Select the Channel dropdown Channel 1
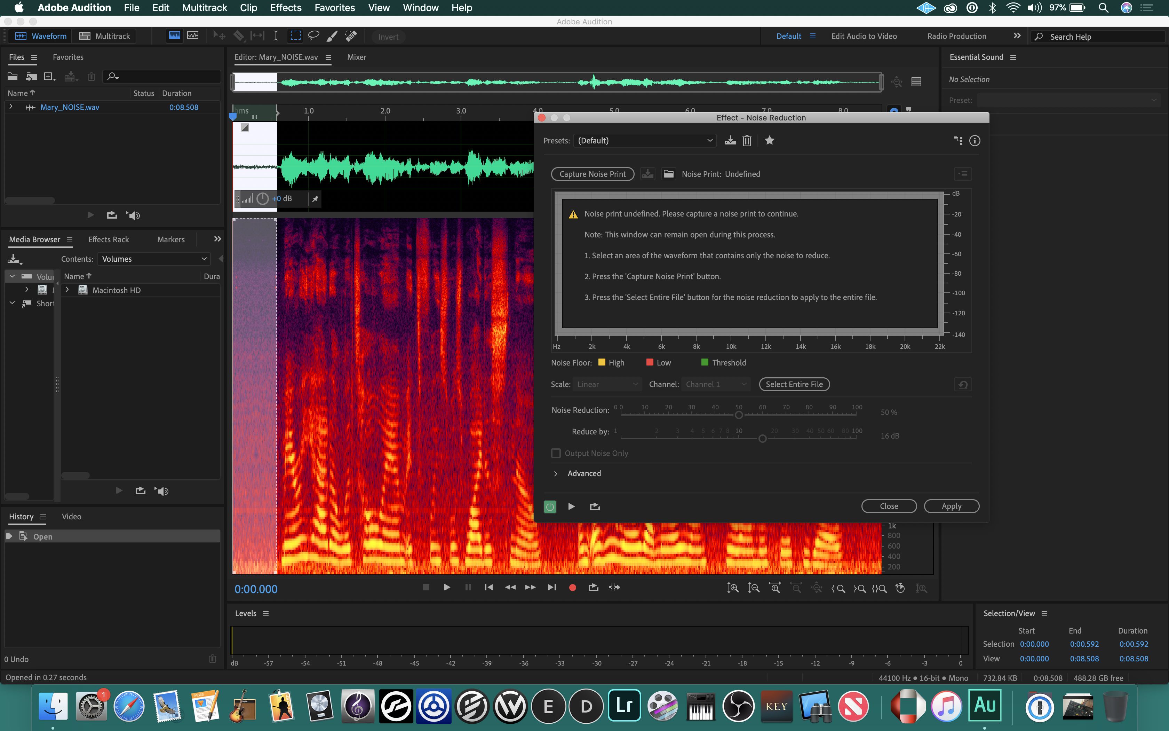 pos(714,384)
